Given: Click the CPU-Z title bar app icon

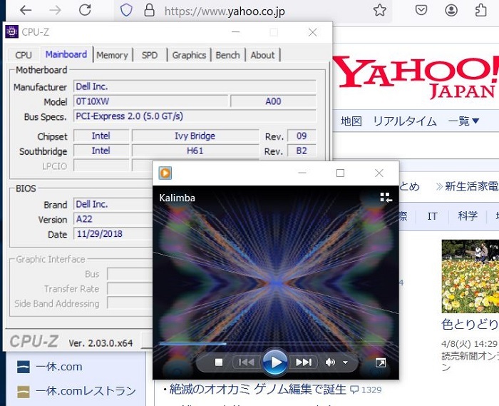Looking at the screenshot, I should pyautogui.click(x=12, y=32).
